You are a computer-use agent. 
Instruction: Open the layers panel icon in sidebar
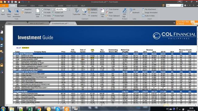tap(2, 45)
